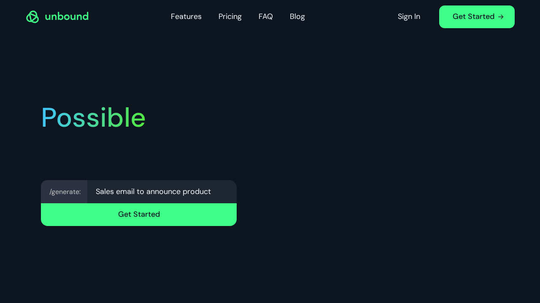The width and height of the screenshot is (540, 303).
Task: Navigate to the Pricing section
Action: click(230, 16)
